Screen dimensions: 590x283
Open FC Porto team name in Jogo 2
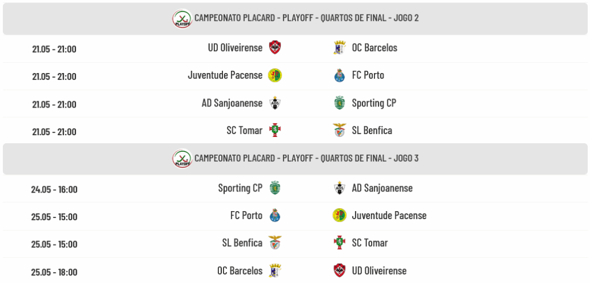368,75
